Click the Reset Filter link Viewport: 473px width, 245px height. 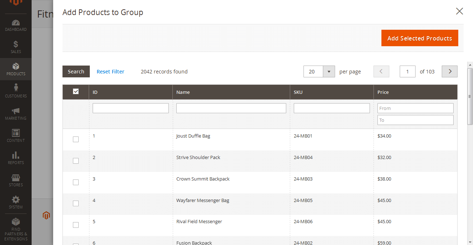pyautogui.click(x=110, y=71)
